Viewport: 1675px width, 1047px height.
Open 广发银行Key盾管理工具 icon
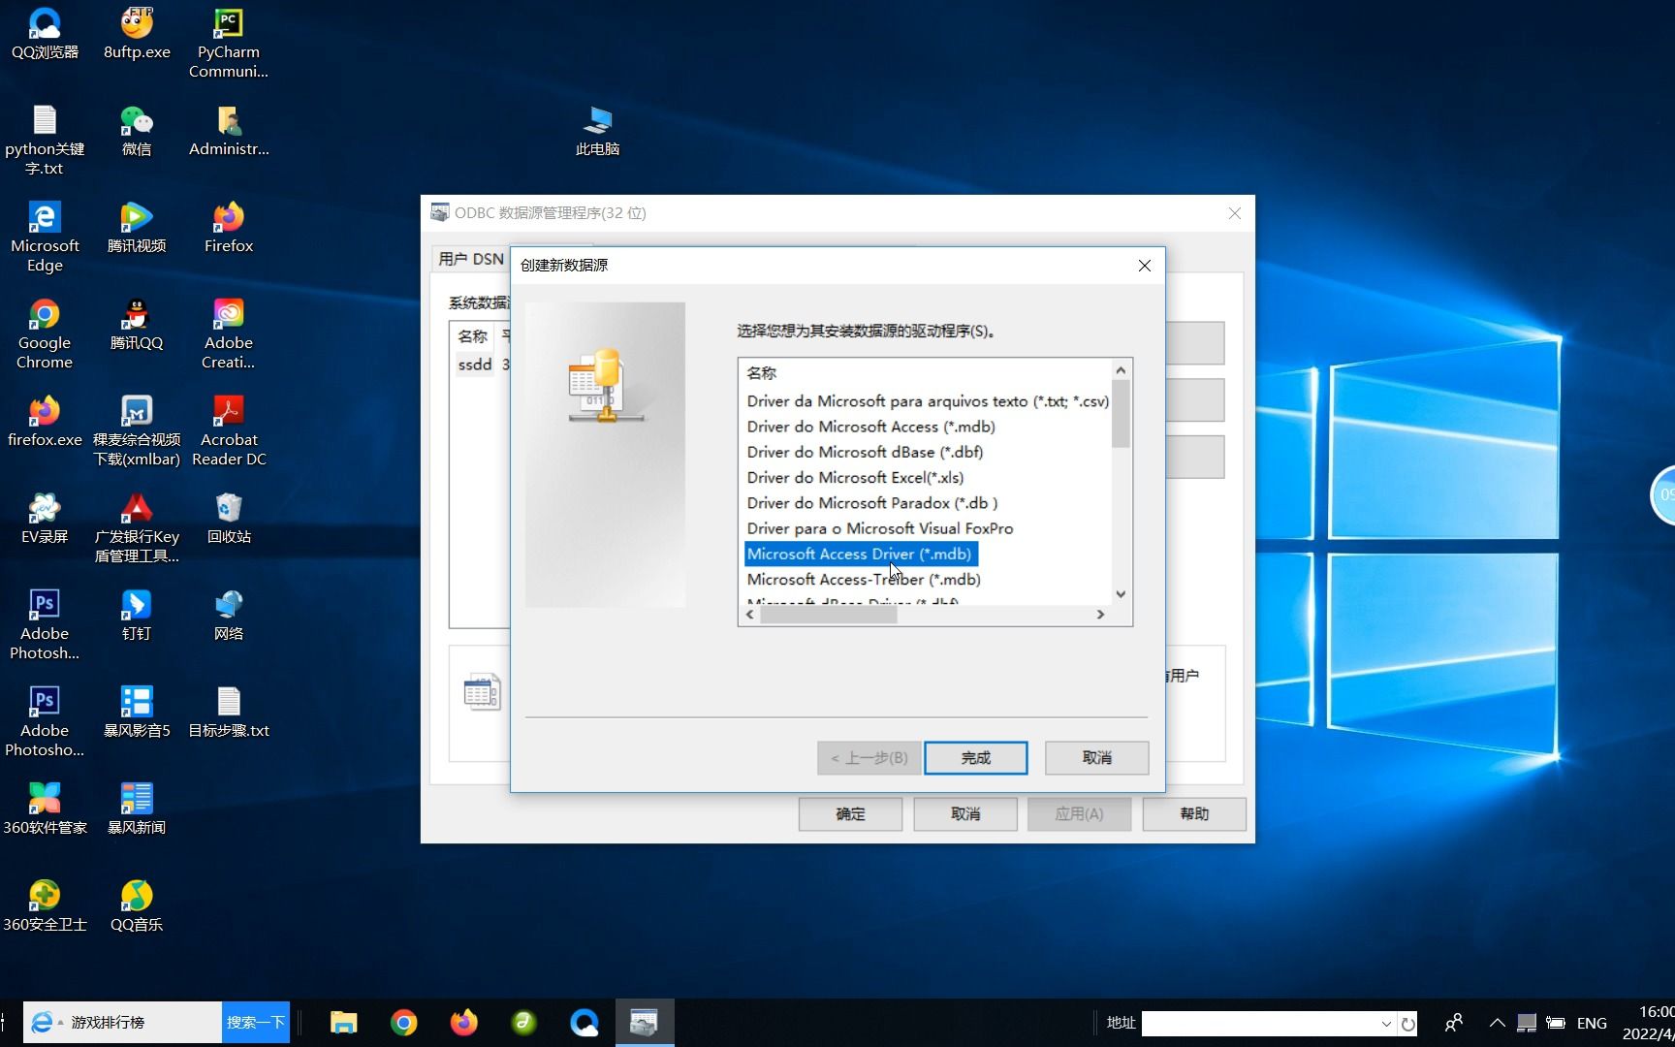coord(137,527)
